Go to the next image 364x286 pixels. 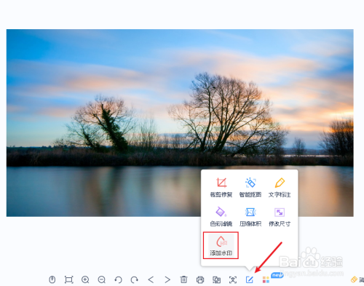click(x=167, y=279)
